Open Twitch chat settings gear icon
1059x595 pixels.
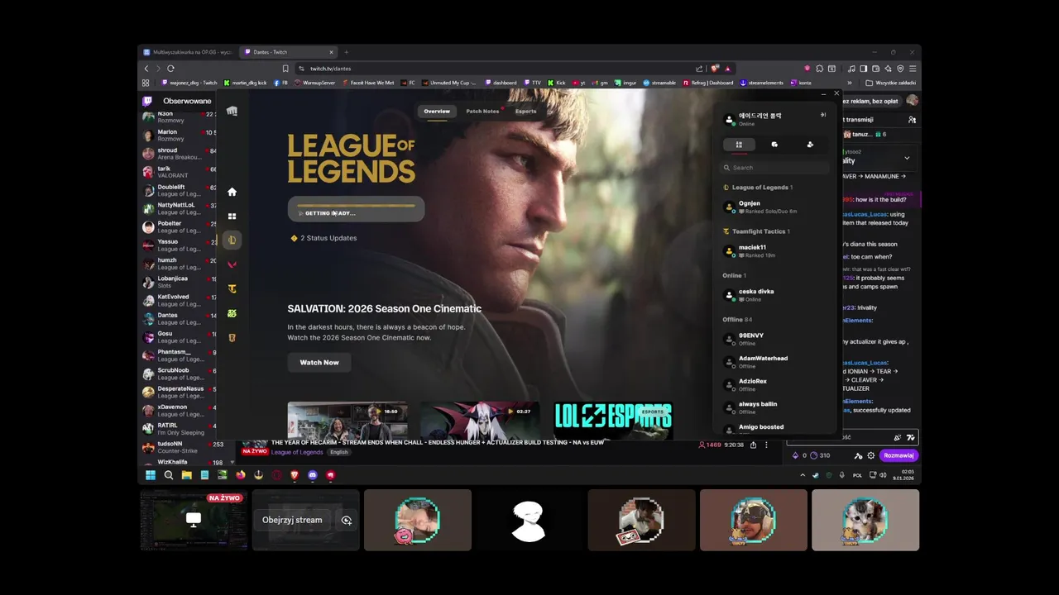coord(870,455)
